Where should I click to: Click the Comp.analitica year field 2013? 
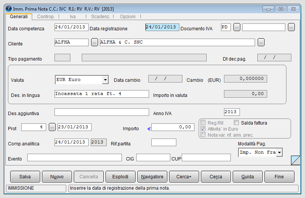(99, 142)
